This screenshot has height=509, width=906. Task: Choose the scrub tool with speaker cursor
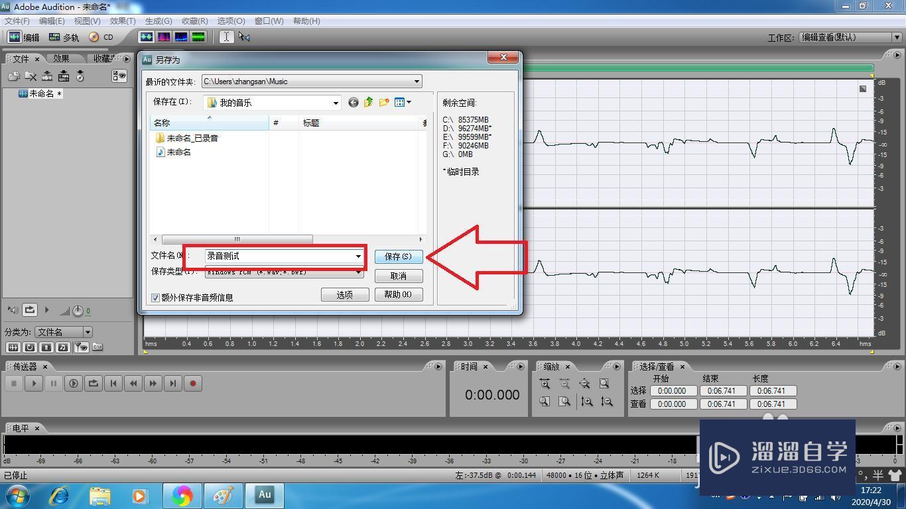pyautogui.click(x=244, y=37)
